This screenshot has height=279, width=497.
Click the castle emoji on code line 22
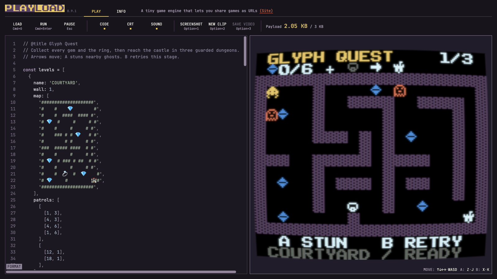[x=94, y=180]
